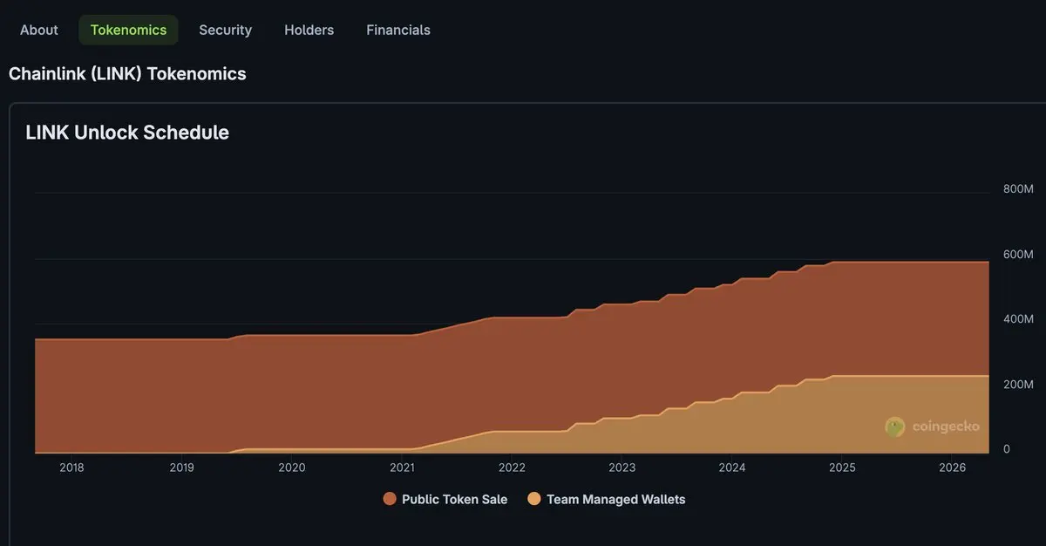Screen dimensions: 1046x546
Task: Switch to the Security tab
Action: coord(225,30)
